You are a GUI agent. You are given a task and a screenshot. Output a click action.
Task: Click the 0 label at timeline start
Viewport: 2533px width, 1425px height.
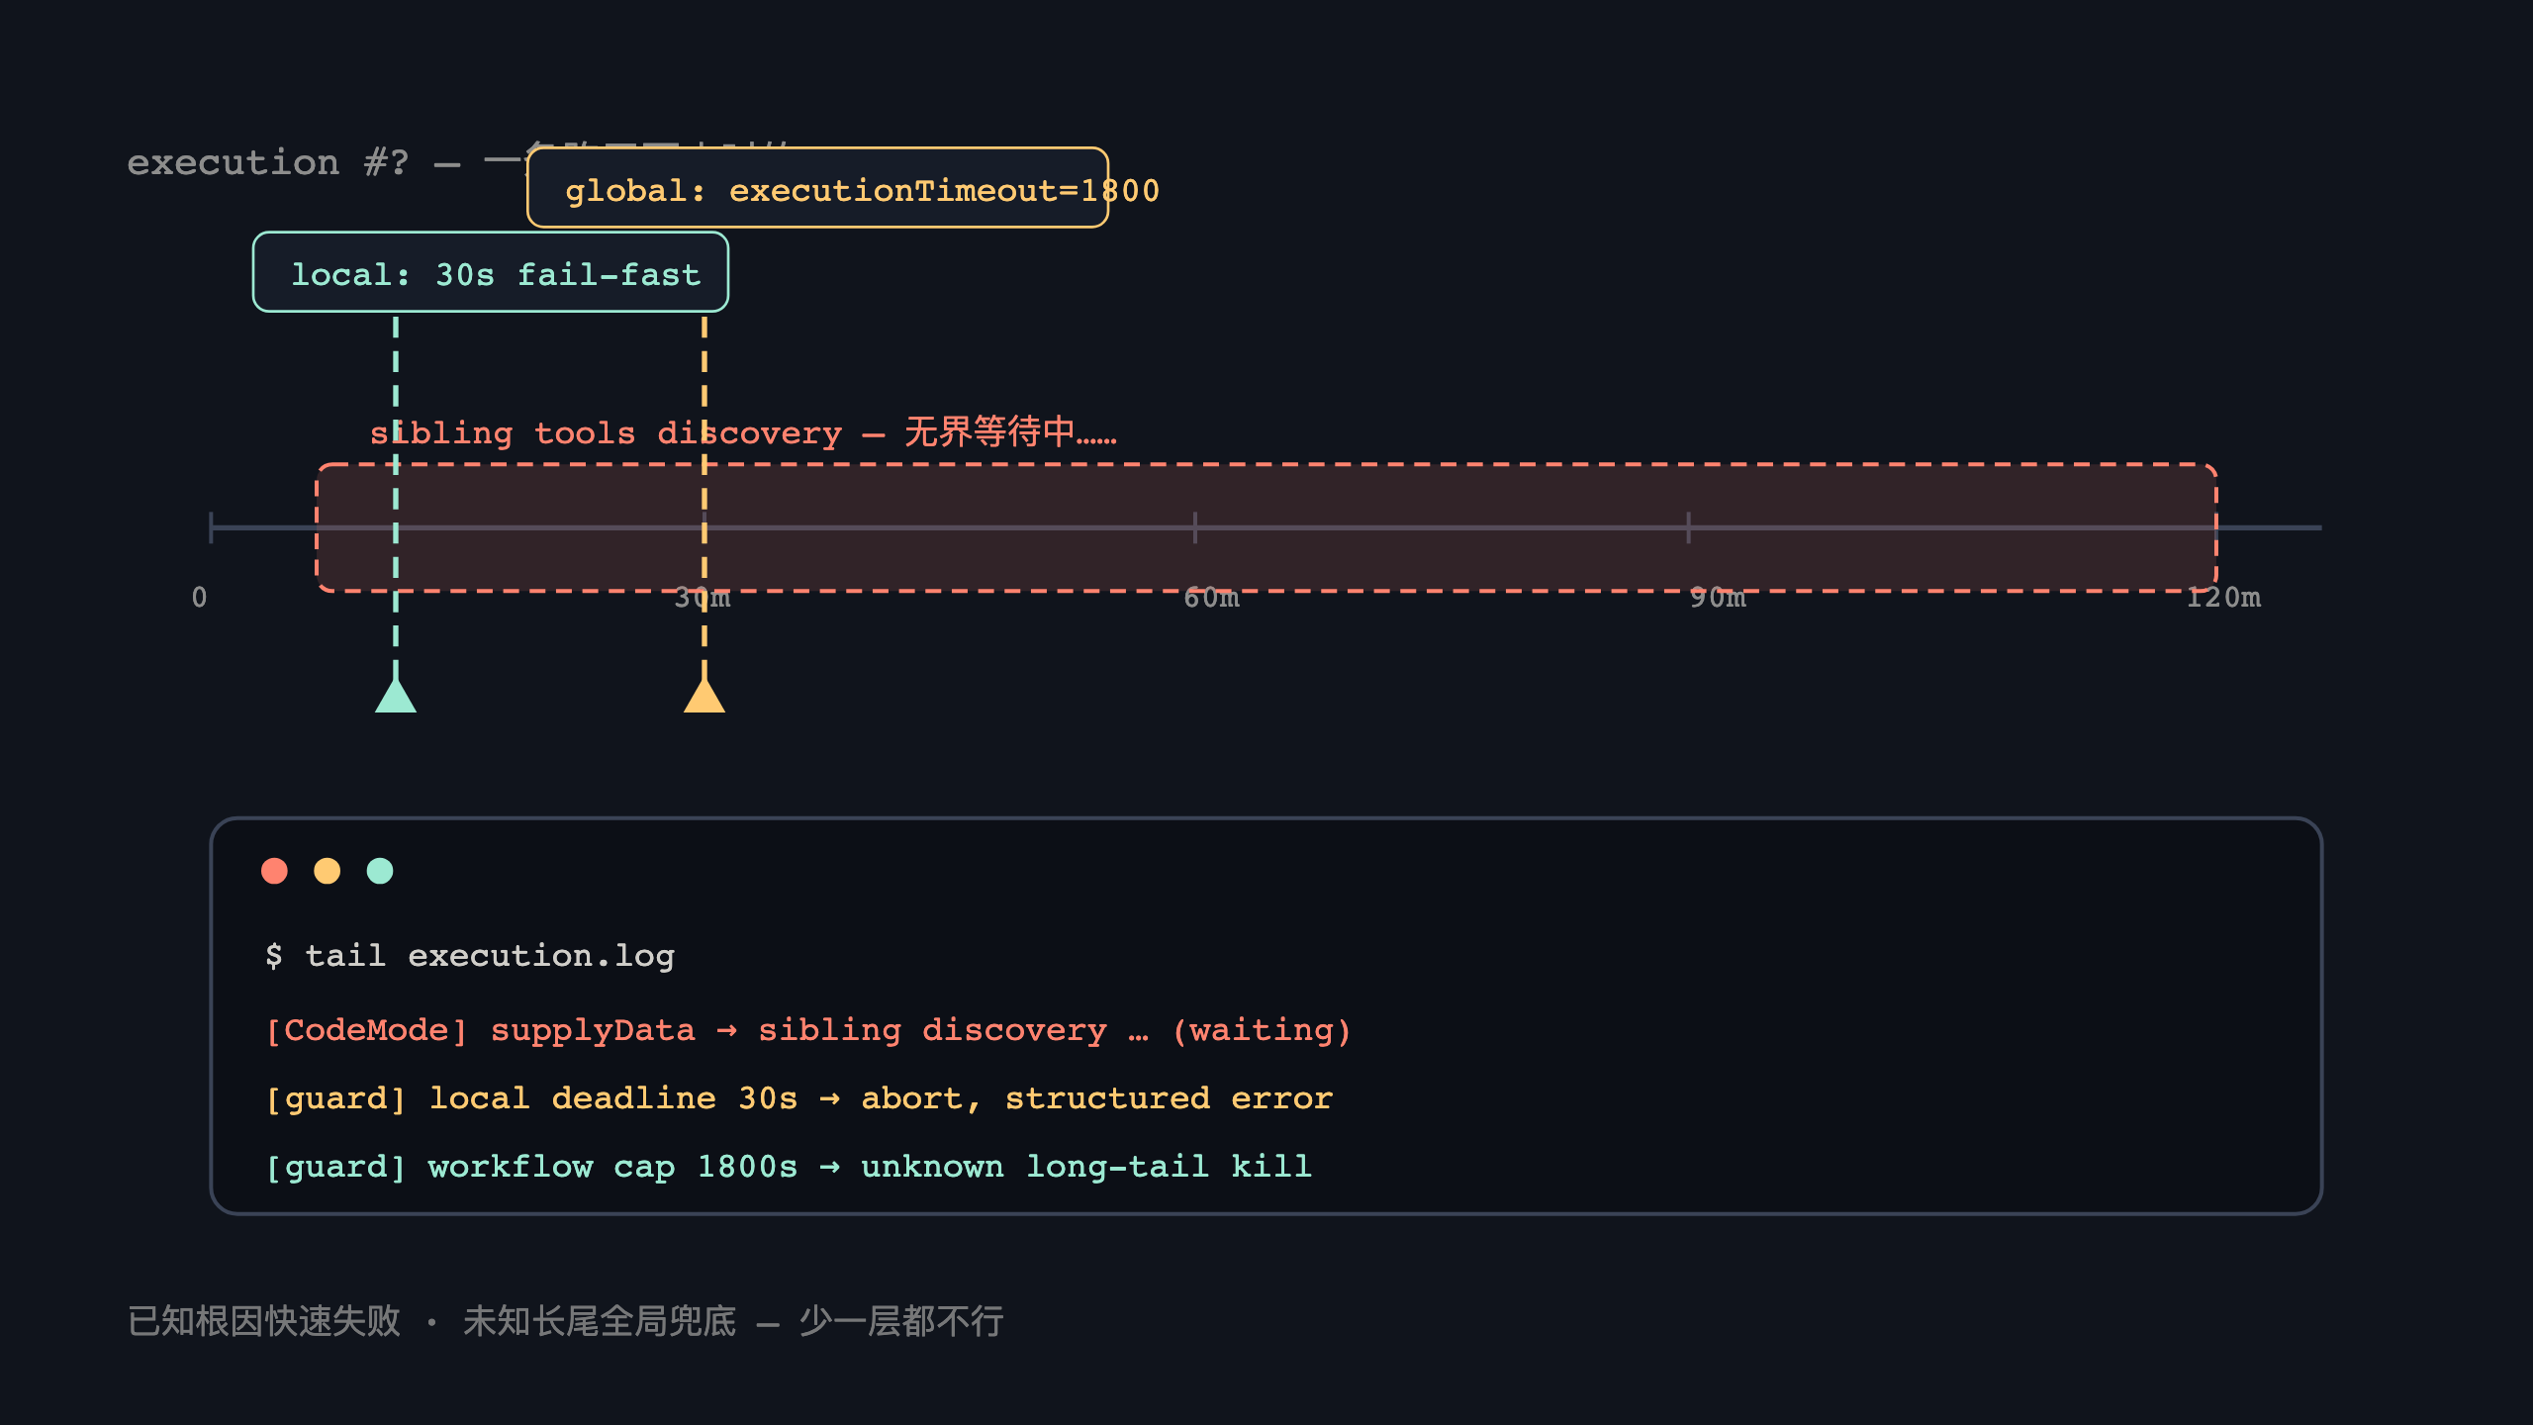pyautogui.click(x=200, y=598)
